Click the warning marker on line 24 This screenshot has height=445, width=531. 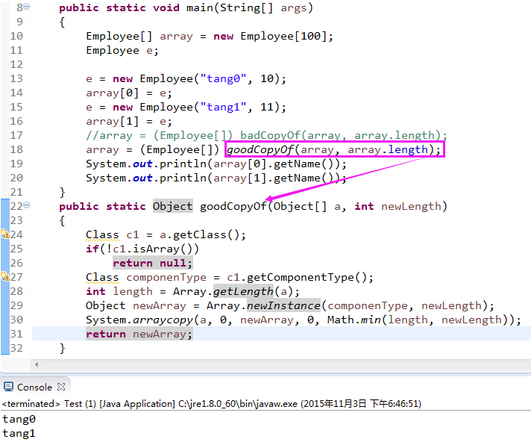pos(4,234)
